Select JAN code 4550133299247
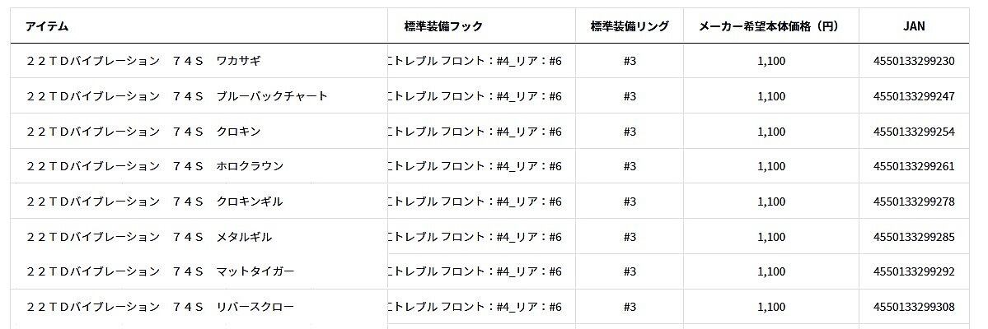 914,96
